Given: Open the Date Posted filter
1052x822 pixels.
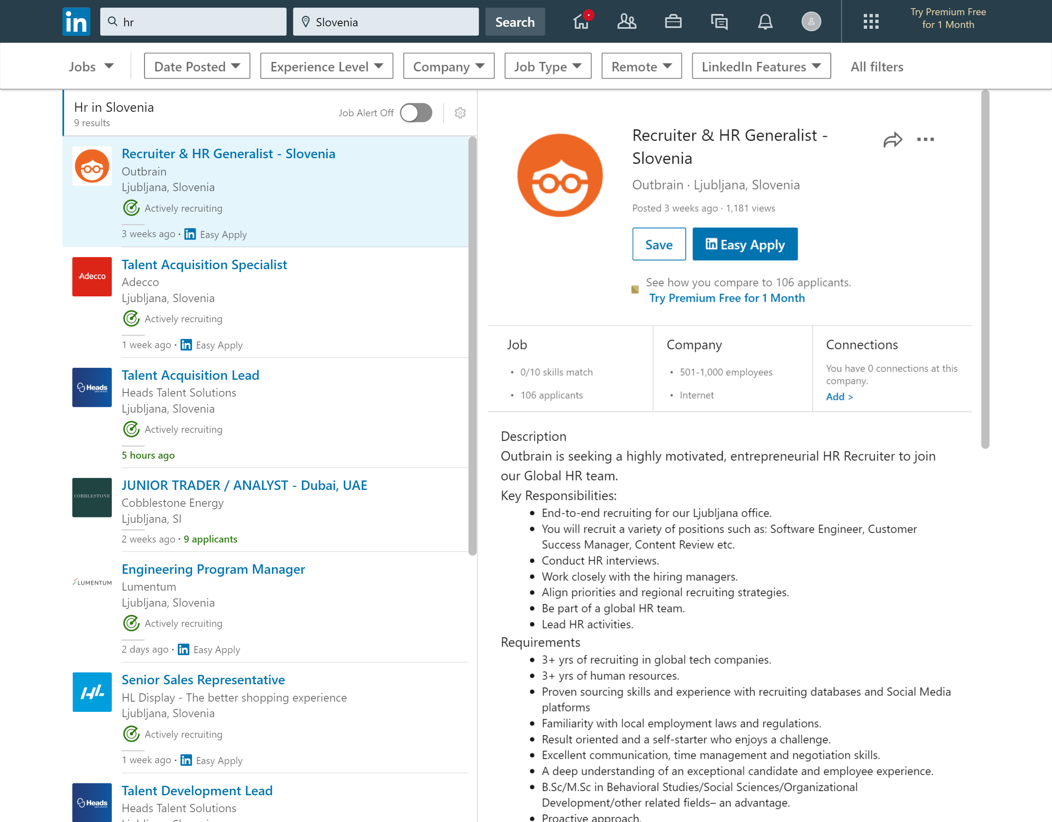Looking at the screenshot, I should point(197,66).
